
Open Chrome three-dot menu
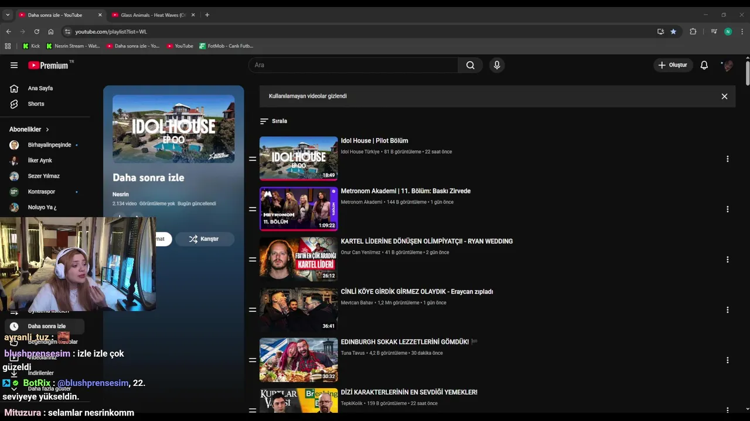pos(742,32)
